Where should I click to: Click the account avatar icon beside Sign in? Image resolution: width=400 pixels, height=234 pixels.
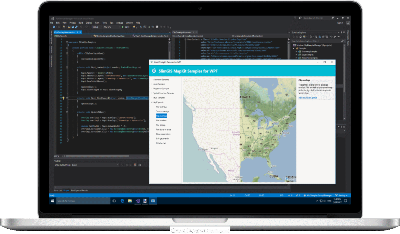348,23
